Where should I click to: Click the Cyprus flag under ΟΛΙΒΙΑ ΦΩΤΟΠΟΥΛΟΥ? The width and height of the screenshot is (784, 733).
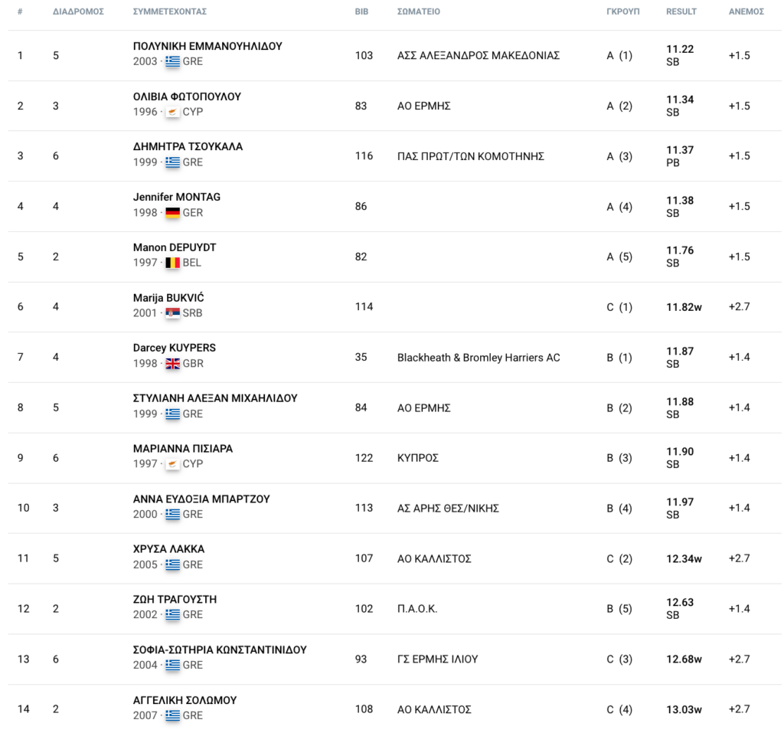172,112
